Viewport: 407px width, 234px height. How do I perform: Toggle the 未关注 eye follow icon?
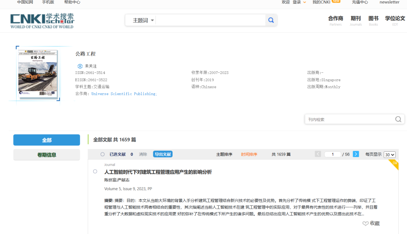coord(80,66)
